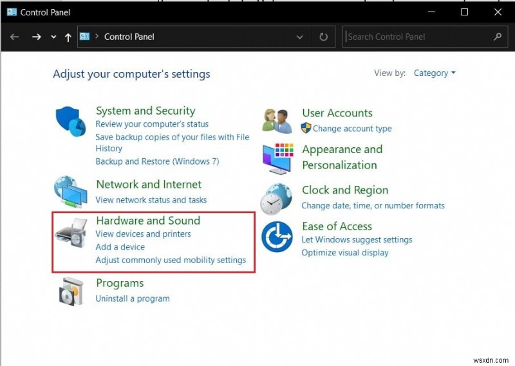
Task: Click the System and Security shield icon
Action: (70, 122)
